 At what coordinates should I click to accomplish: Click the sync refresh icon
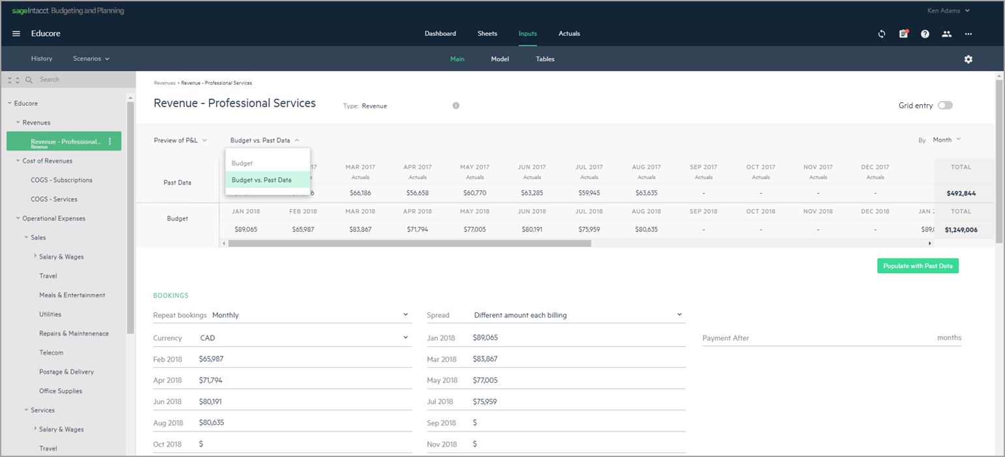point(882,34)
